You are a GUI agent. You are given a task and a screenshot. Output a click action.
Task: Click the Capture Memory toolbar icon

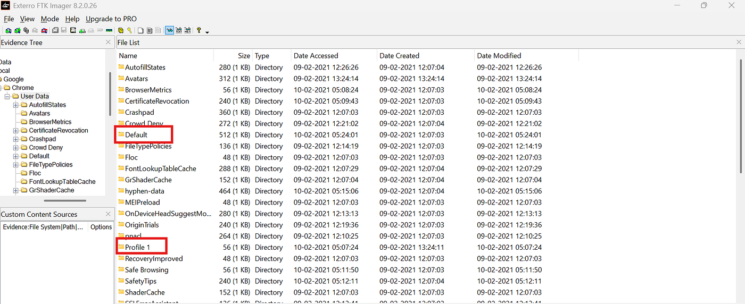(109, 30)
